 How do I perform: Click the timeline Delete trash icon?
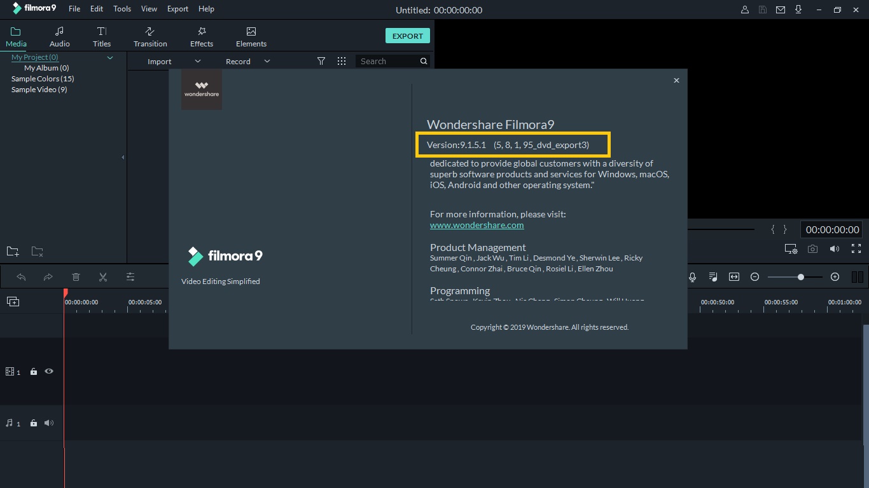[x=76, y=277]
